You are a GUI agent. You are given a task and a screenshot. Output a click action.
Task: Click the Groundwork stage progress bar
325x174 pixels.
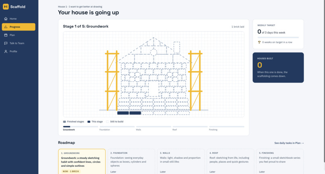point(81,126)
